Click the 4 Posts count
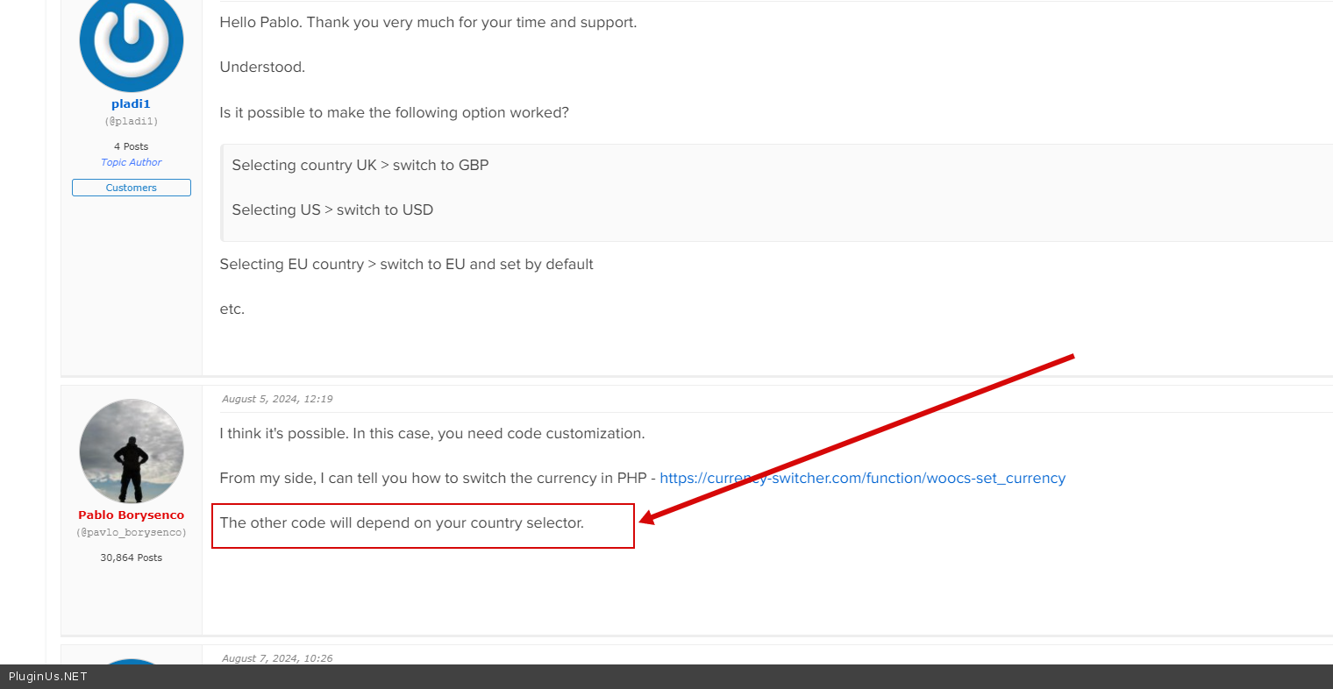The image size is (1333, 689). pyautogui.click(x=131, y=146)
